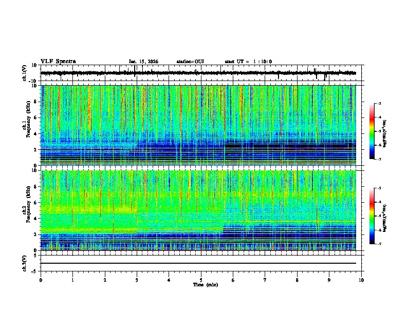Click time axis tick label 2
The image size is (407, 314).
(x=105, y=280)
